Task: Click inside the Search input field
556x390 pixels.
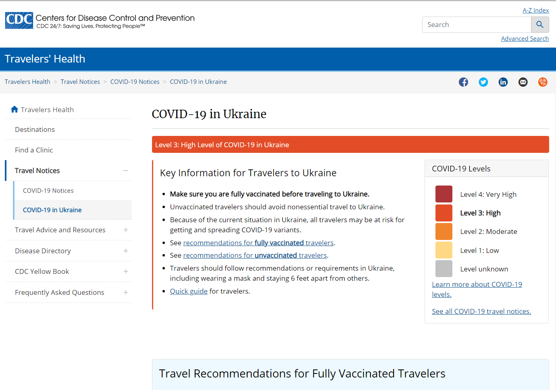Action: (476, 25)
